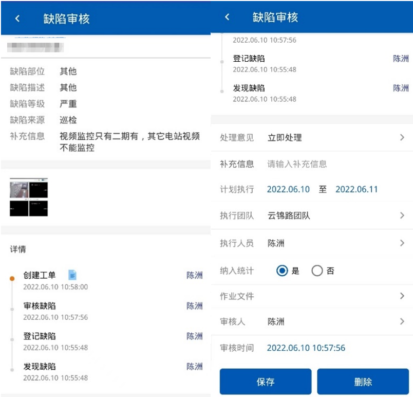This screenshot has height=397, width=413.
Task: Tap the 陈洲 link beside 创建工单
Action: pos(196,276)
